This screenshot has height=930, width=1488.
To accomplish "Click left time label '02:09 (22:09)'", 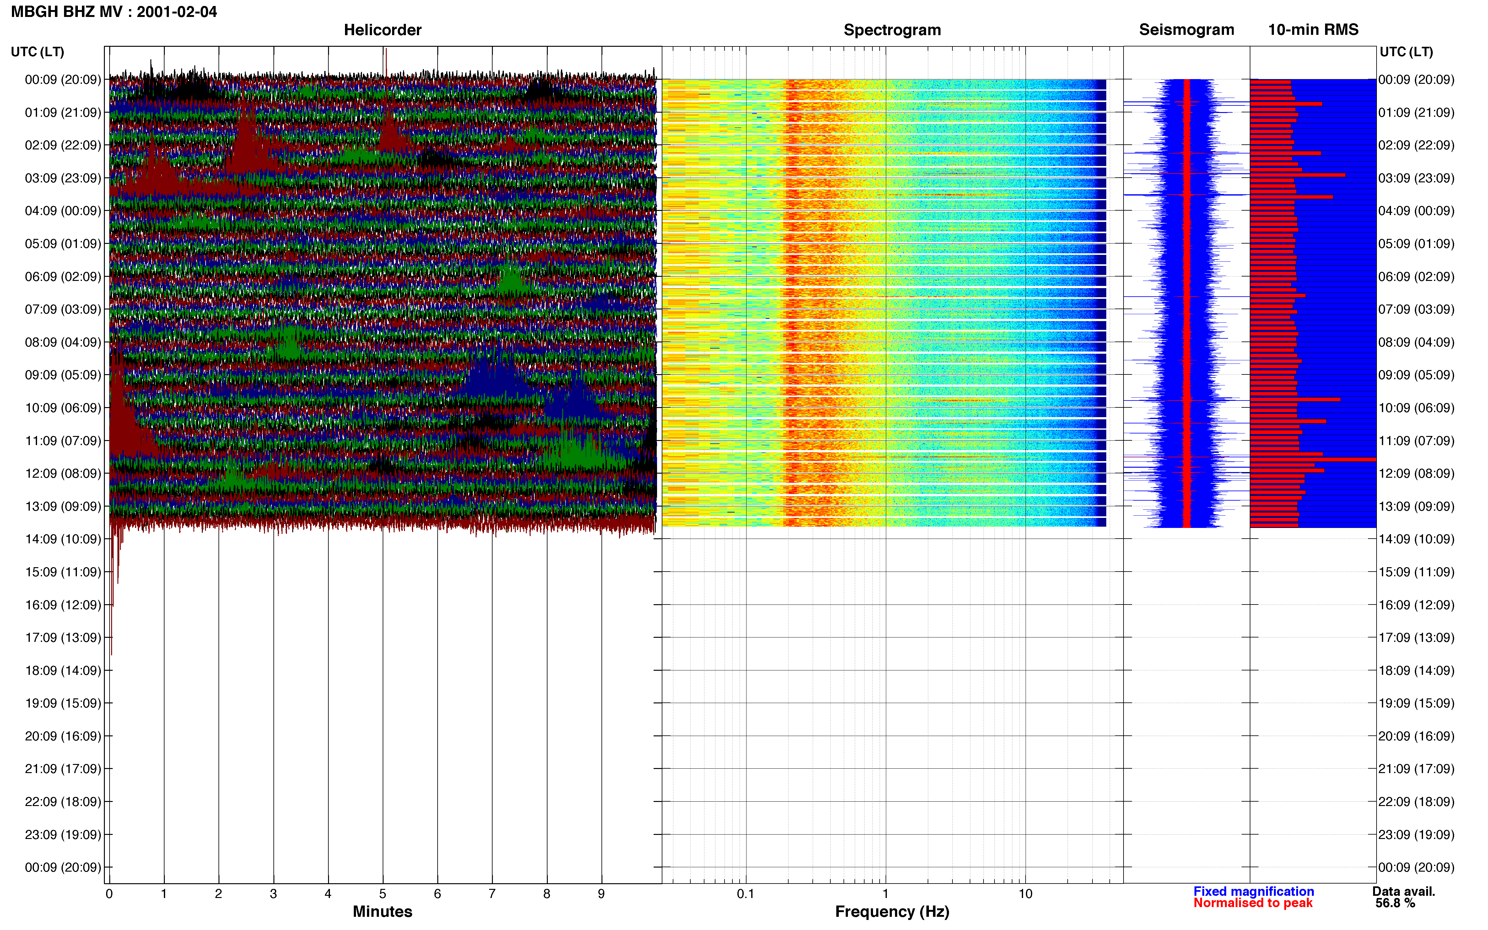I will coord(63,145).
